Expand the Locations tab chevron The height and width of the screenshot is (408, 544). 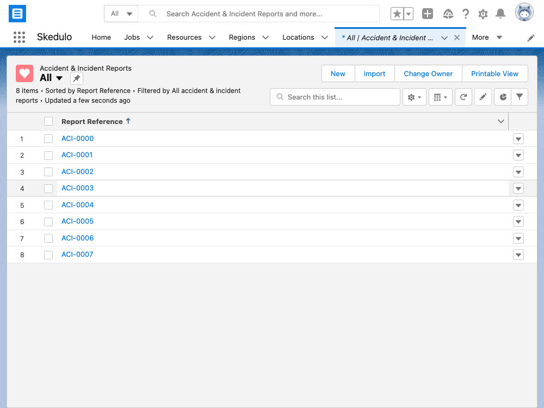coord(325,38)
